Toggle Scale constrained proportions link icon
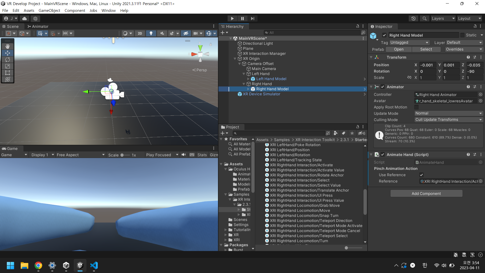Viewport: 485px width, 273px height. point(409,78)
